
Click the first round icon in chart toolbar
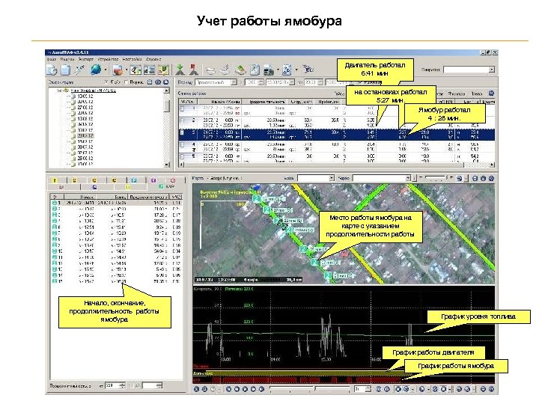coord(197,389)
